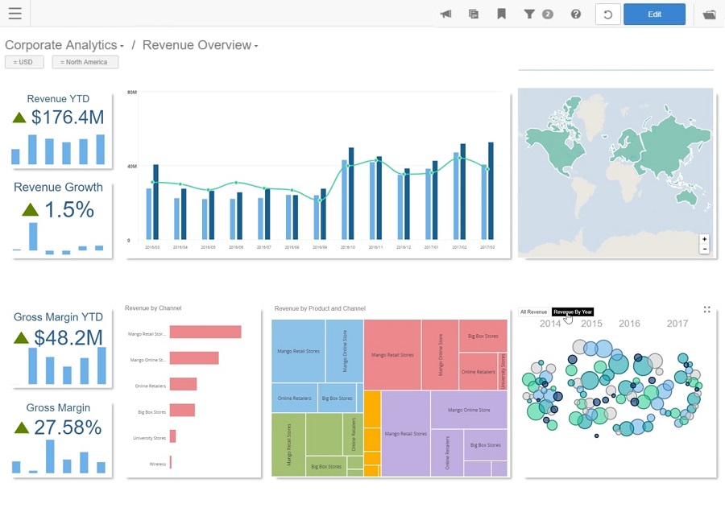The height and width of the screenshot is (512, 725).
Task: Click the filter count badge
Action: click(548, 14)
